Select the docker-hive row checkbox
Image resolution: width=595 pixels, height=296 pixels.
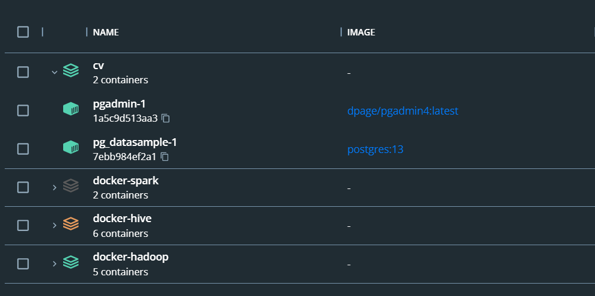(23, 225)
